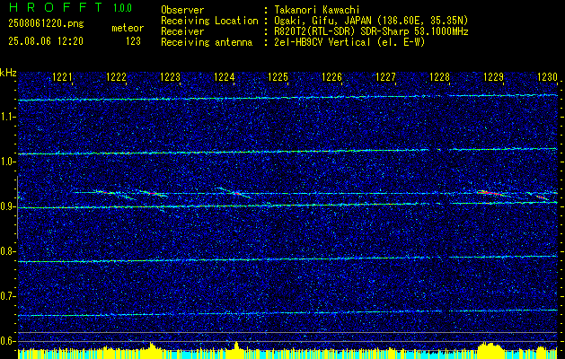Click the 0.8 kHz axis label
565x359 pixels.
7,251
